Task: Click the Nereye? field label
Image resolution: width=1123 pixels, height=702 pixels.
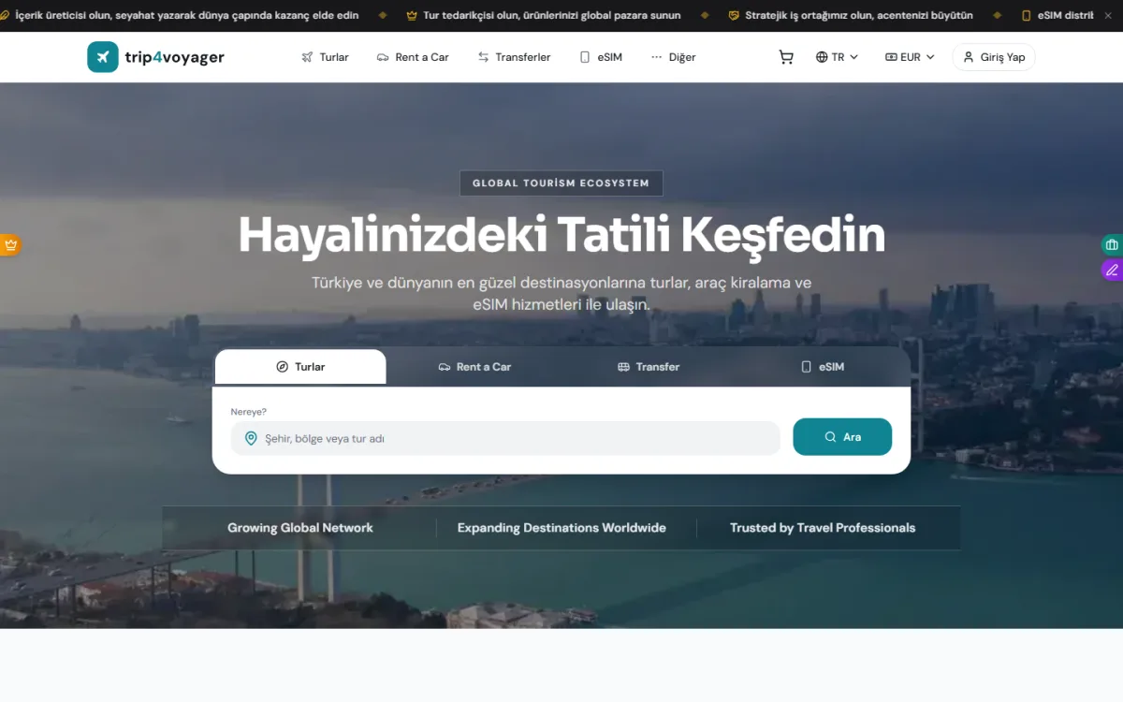Action: click(249, 412)
